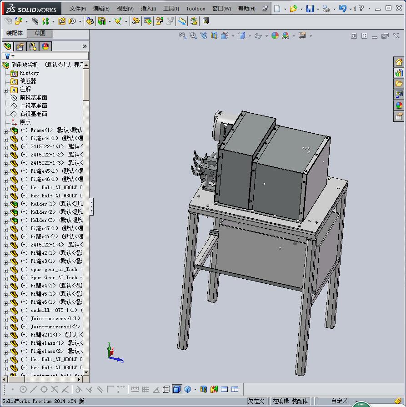Open the ConfigurationManager tab icon

33,46
